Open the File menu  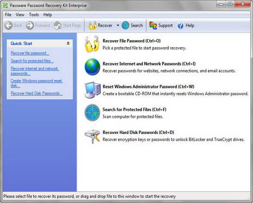pyautogui.click(x=8, y=14)
